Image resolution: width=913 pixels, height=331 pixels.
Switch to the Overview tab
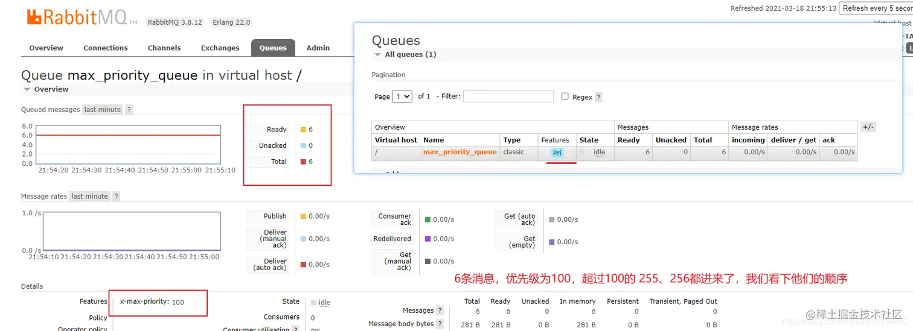pyautogui.click(x=46, y=48)
